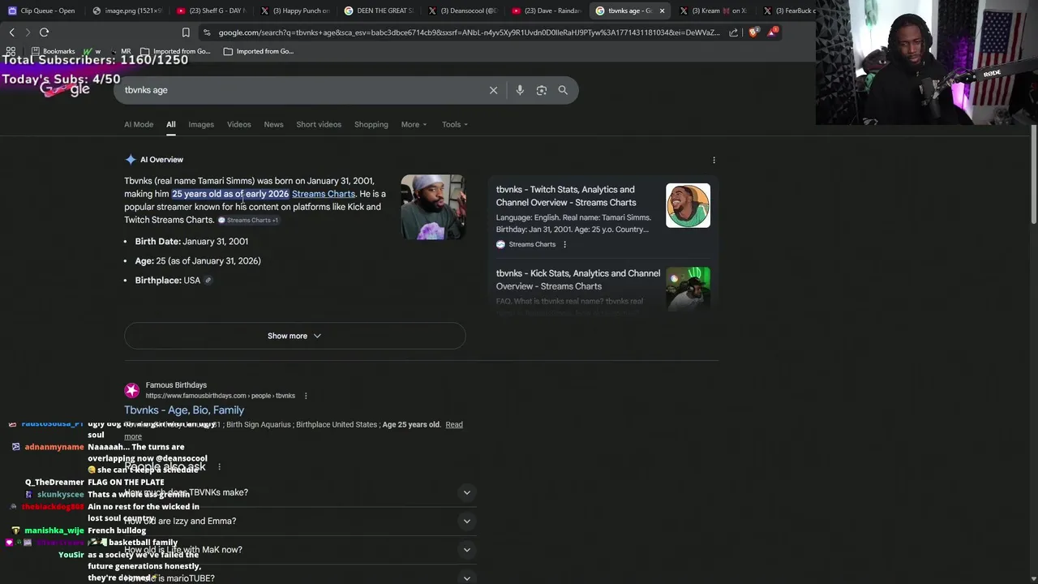Click link icon next to Birthplace USA
This screenshot has height=584, width=1038.
pos(208,281)
